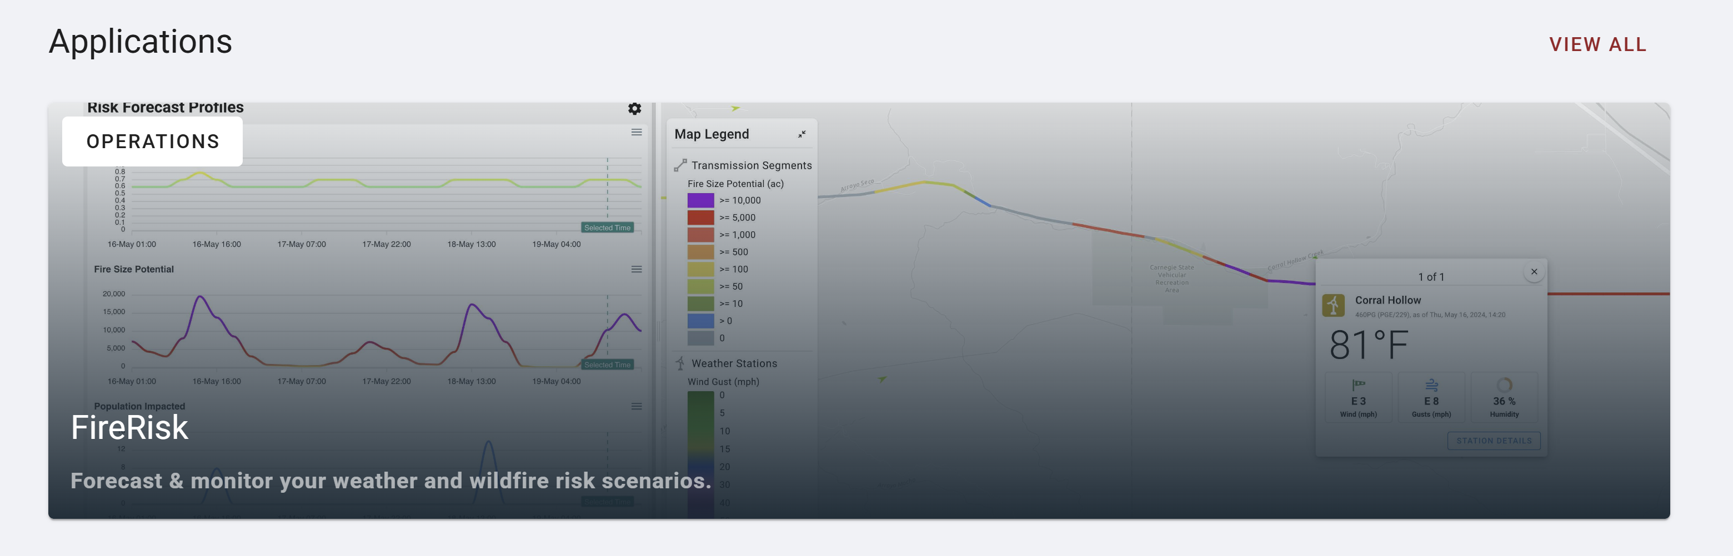This screenshot has height=556, width=1733.
Task: Click Selected Time marker on Fire Size chart
Action: [x=607, y=365]
